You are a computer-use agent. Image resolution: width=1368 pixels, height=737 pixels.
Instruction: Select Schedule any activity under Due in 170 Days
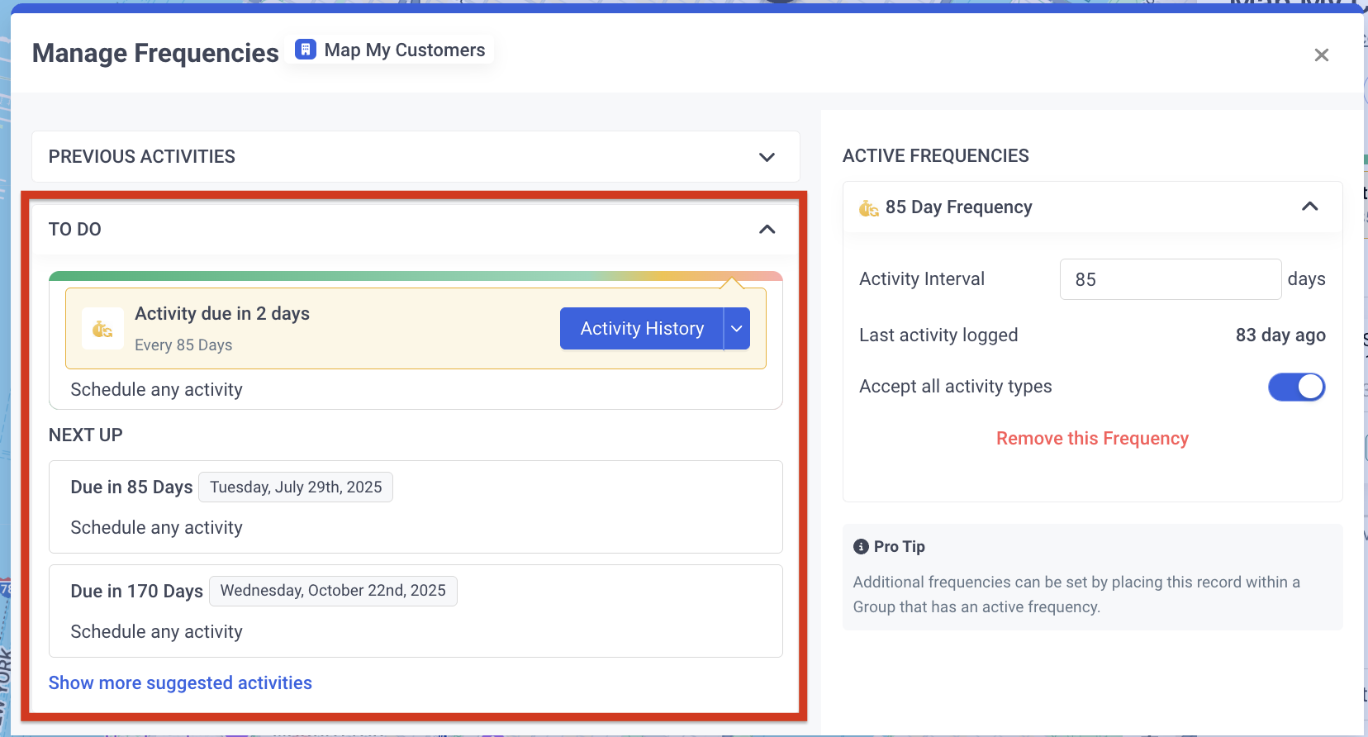click(x=157, y=632)
